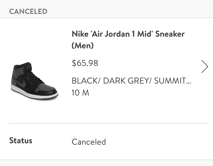Image resolution: width=213 pixels, height=166 pixels.
Task: Open the Nike 'Air Jordan 1 Mid' Sneaker title
Action: pyautogui.click(x=128, y=34)
